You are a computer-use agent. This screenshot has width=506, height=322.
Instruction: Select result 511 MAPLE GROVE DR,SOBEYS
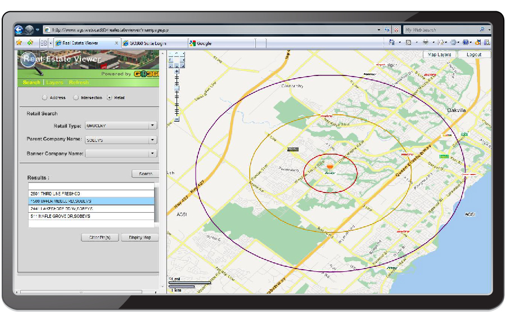click(91, 216)
